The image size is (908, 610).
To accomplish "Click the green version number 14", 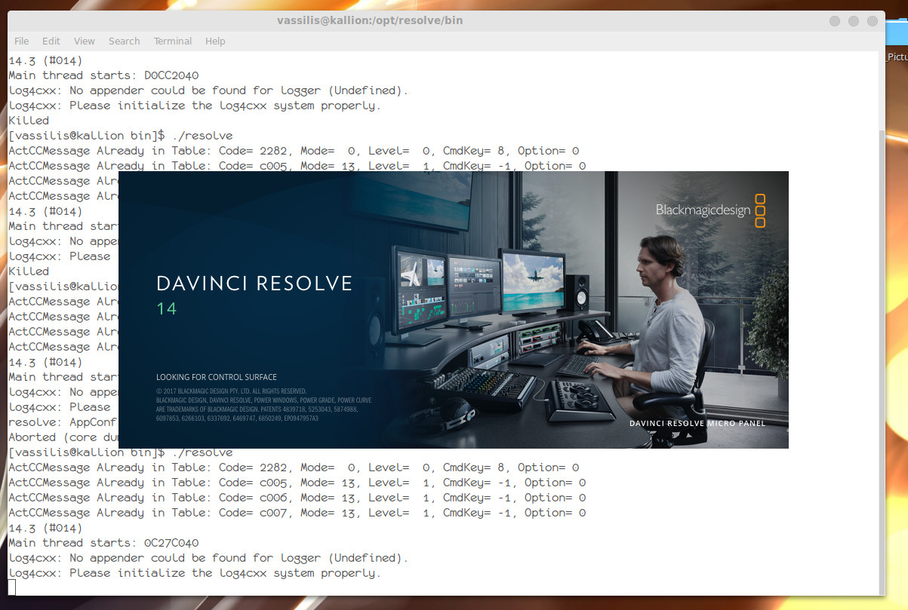I will pos(166,308).
